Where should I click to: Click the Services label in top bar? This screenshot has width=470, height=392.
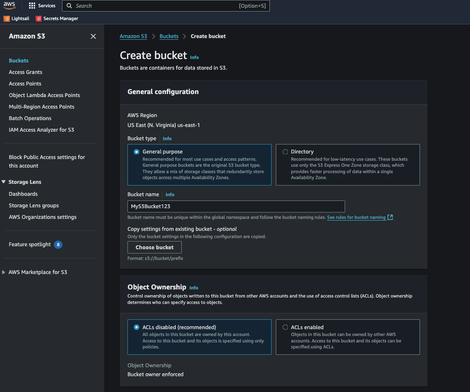pos(47,6)
